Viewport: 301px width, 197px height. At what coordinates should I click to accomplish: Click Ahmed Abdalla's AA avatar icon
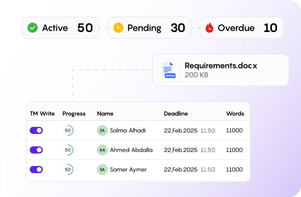102,150
